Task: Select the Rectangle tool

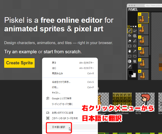Action: (130, 46)
